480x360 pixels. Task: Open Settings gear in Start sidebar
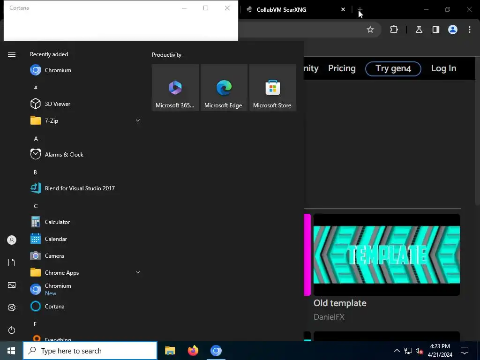tap(12, 307)
